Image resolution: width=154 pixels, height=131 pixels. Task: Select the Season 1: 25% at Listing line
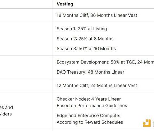82,29
